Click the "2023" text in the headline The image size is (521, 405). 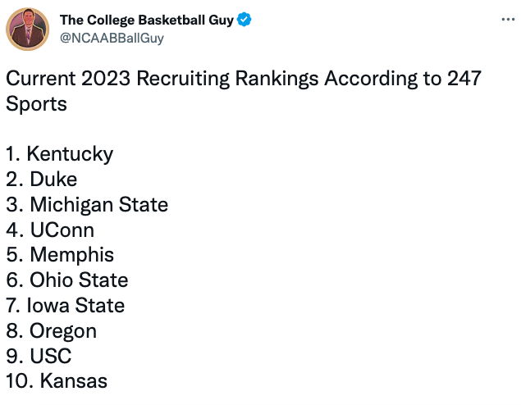pyautogui.click(x=105, y=79)
